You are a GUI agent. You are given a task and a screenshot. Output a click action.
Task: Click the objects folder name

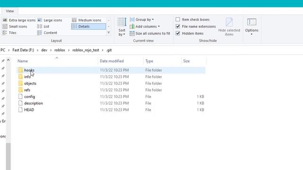click(x=30, y=84)
